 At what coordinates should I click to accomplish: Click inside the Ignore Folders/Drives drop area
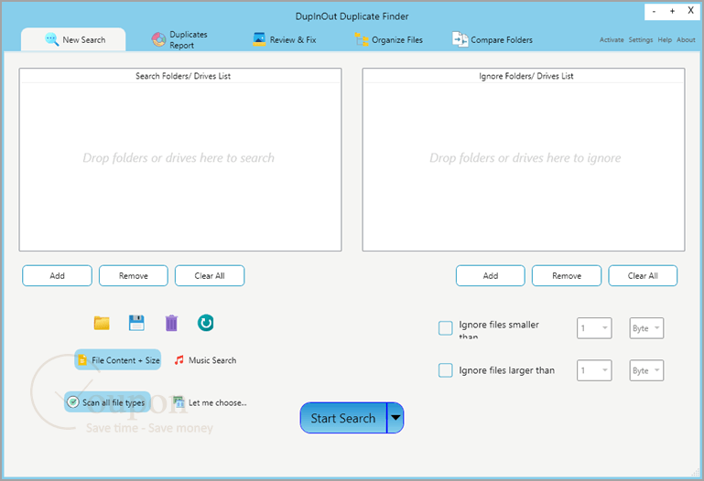[524, 166]
